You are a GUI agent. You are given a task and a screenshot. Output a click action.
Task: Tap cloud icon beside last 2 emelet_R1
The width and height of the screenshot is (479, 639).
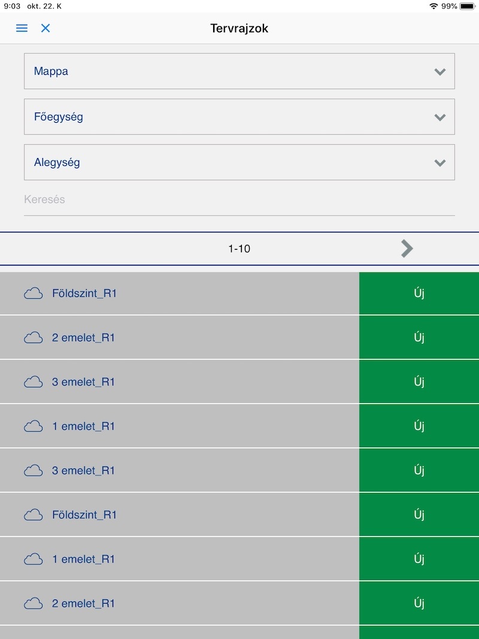tap(34, 604)
